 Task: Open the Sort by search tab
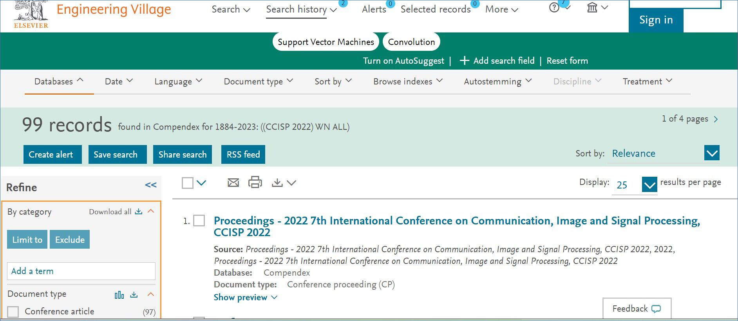coord(333,81)
